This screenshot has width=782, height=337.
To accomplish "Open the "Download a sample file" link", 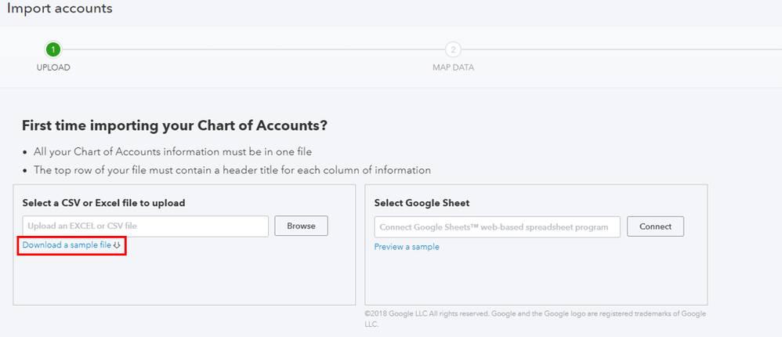I will click(x=67, y=245).
